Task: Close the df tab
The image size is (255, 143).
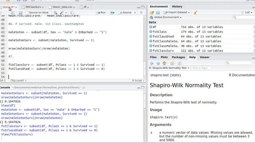Action: (88, 7)
